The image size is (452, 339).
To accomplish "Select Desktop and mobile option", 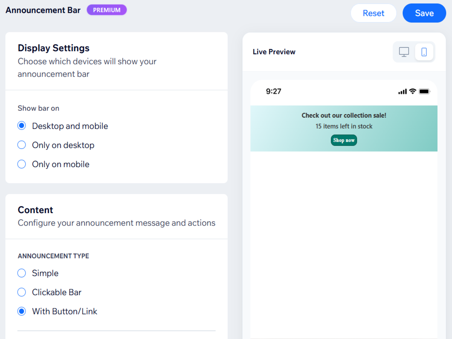I will click(22, 126).
